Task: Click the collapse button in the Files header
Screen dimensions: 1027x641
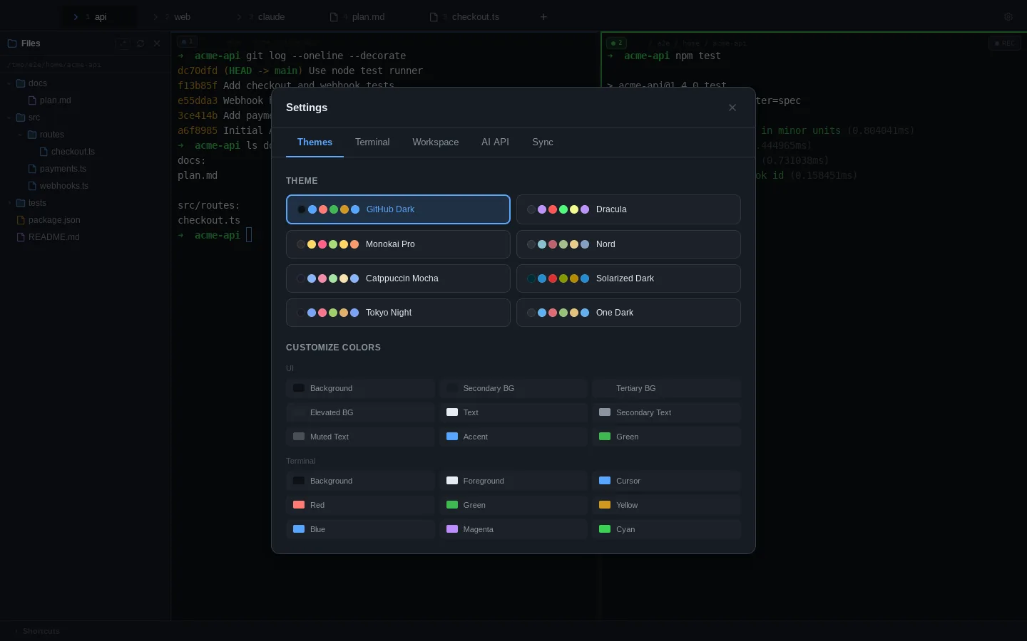Action: point(123,43)
